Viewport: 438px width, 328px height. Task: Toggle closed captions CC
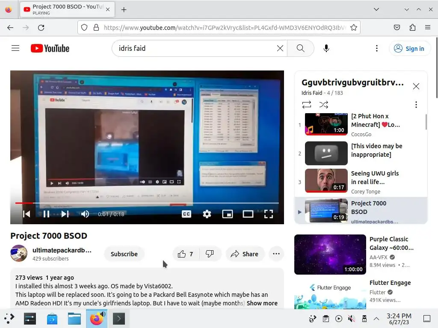click(186, 214)
